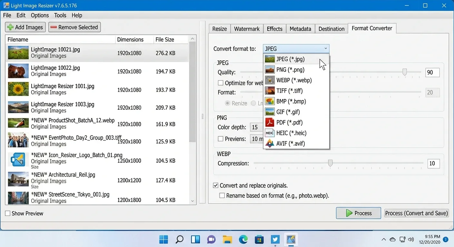Enable Rename based on format checkbox
Viewport: 454px width, 247px height.
click(222, 196)
